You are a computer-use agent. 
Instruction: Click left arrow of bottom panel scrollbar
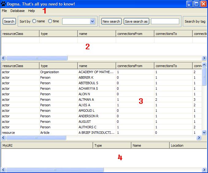coord(3,170)
